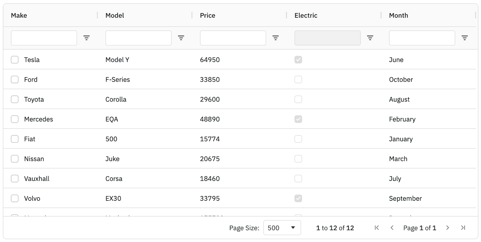Go to the first page
This screenshot has height=242, width=481.
[377, 228]
